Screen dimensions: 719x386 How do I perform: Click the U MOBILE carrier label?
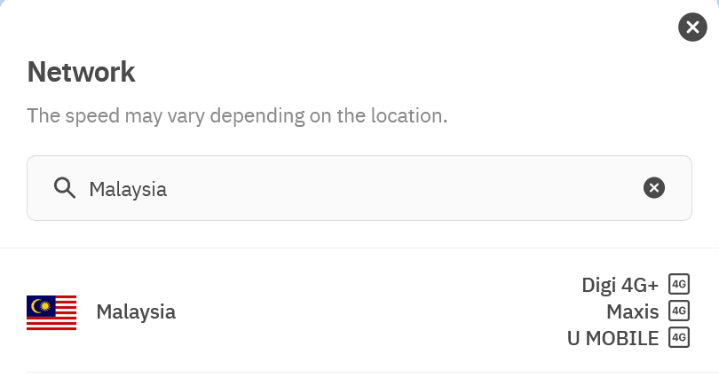point(613,338)
